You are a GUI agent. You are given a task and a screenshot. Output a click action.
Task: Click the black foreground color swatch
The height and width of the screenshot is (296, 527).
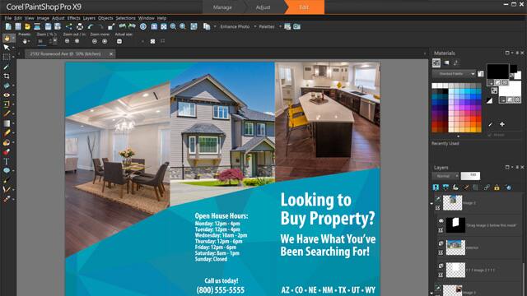[x=497, y=72]
